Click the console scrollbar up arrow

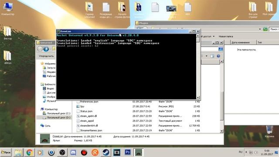198,36
